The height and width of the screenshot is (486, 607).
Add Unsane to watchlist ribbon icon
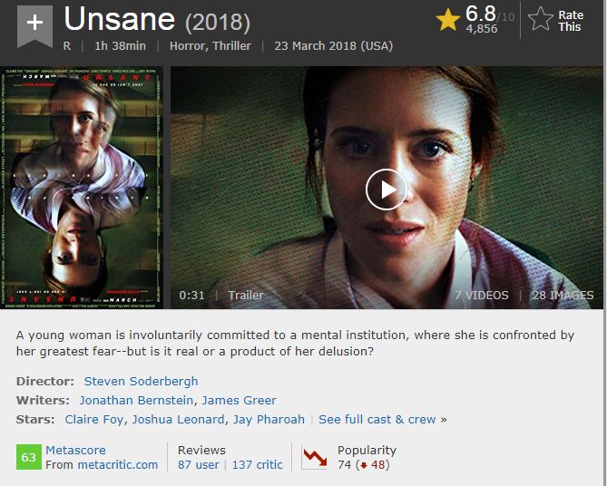coord(34,26)
